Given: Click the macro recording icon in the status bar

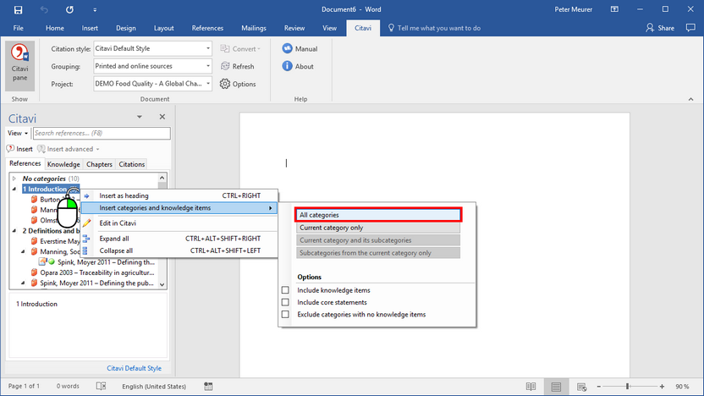Looking at the screenshot, I should [208, 386].
